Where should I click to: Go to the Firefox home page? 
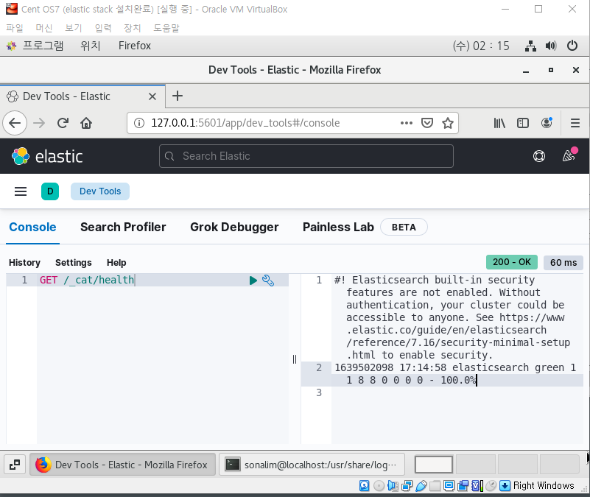pyautogui.click(x=86, y=123)
